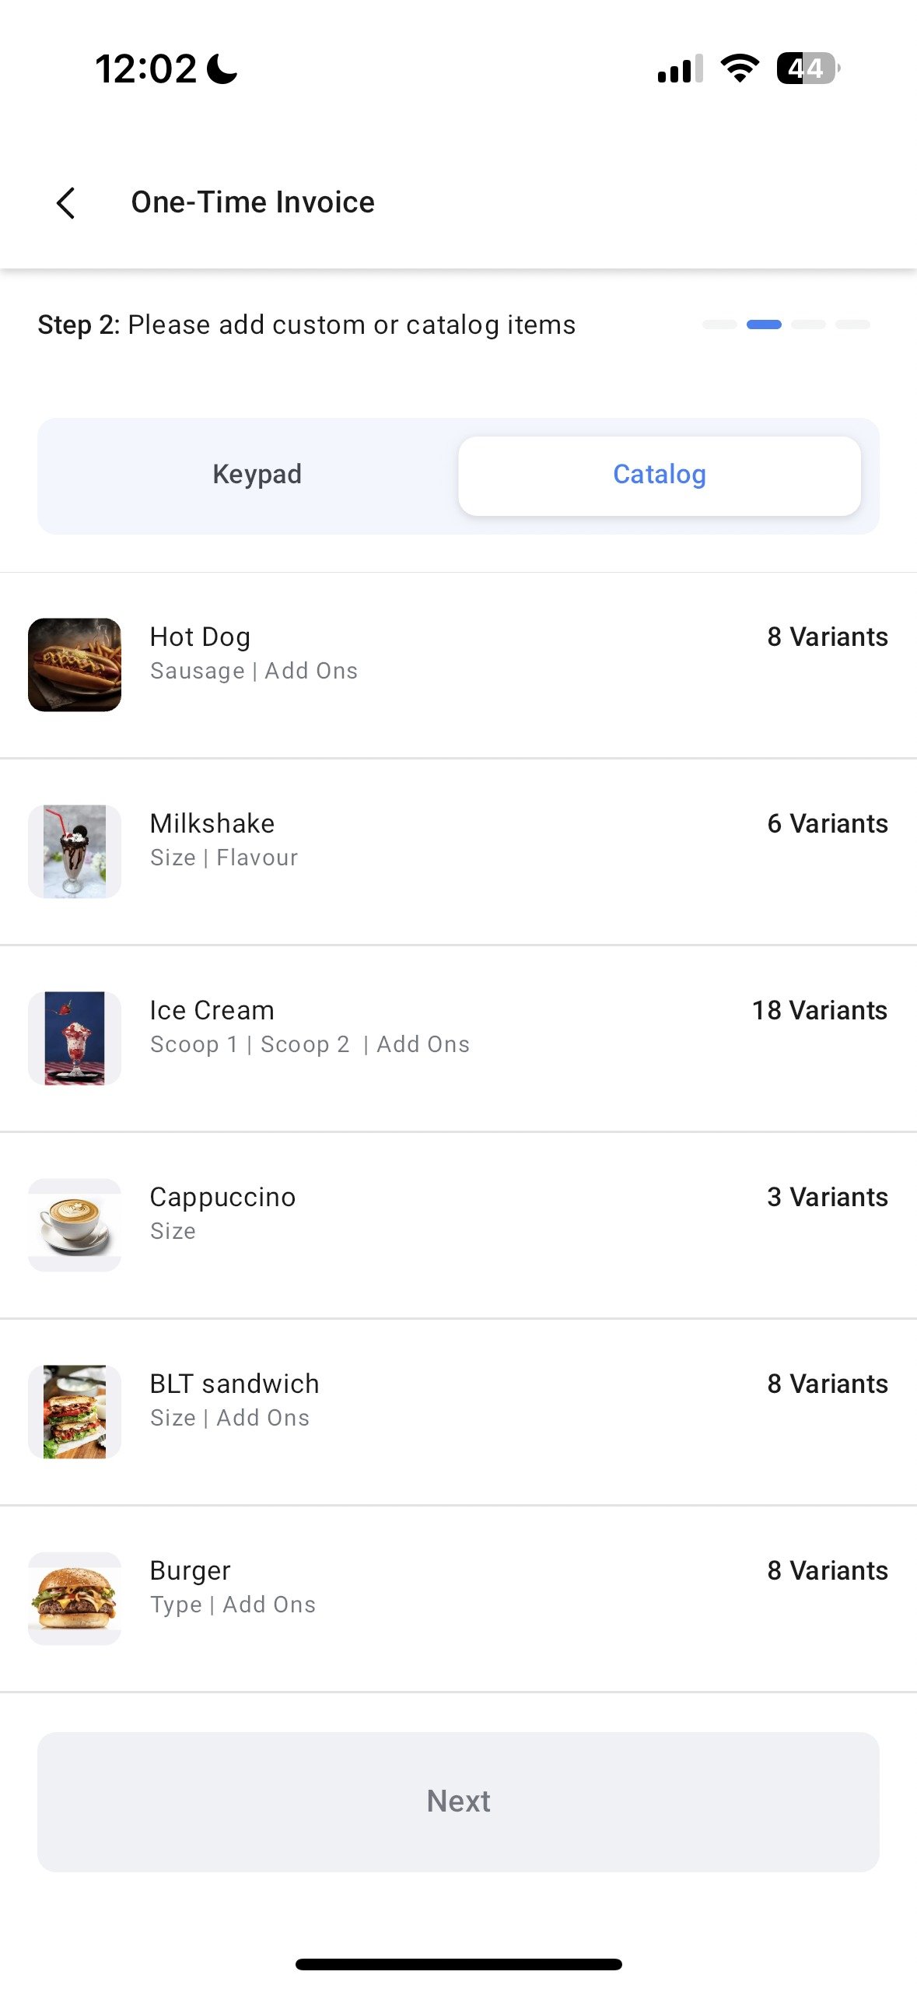Switch to the Keypad tab

(257, 474)
